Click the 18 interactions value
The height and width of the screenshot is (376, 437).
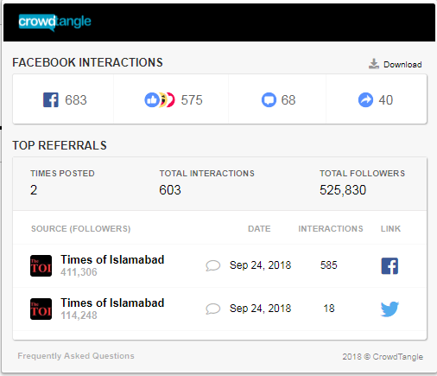pyautogui.click(x=329, y=309)
